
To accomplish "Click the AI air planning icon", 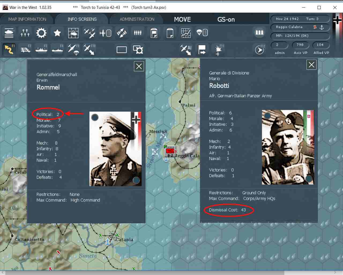I will tap(186, 49).
